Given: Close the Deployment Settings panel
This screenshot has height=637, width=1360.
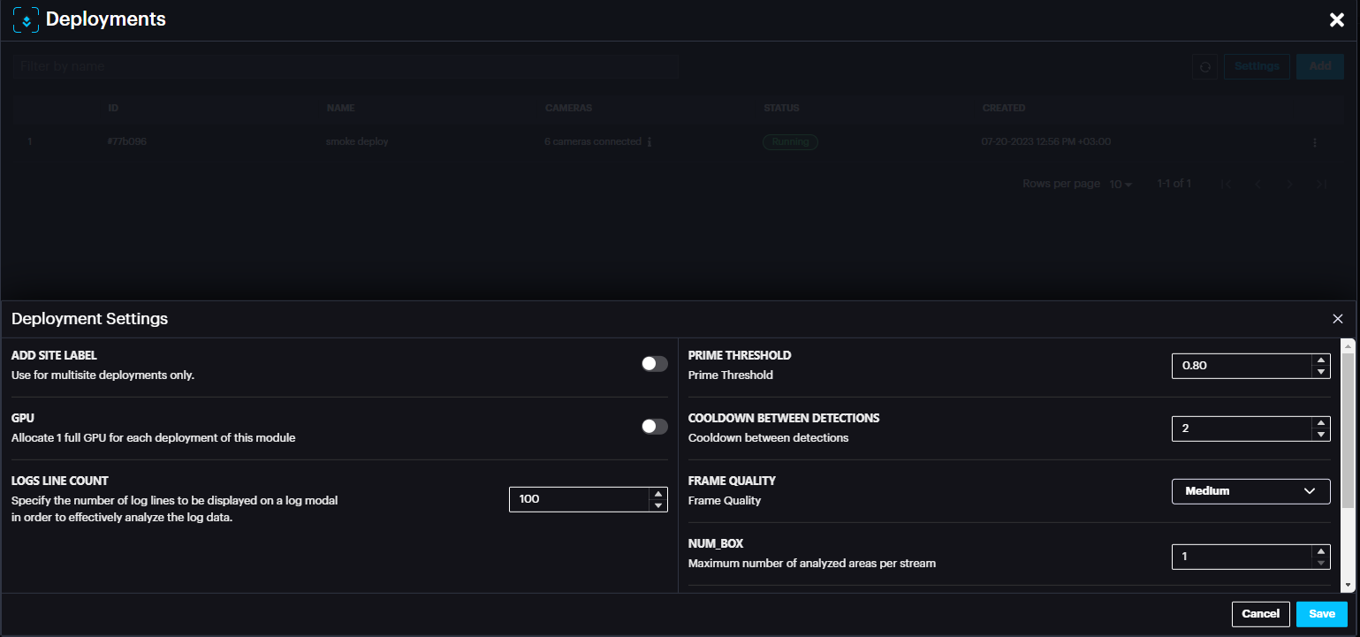Looking at the screenshot, I should [x=1337, y=319].
